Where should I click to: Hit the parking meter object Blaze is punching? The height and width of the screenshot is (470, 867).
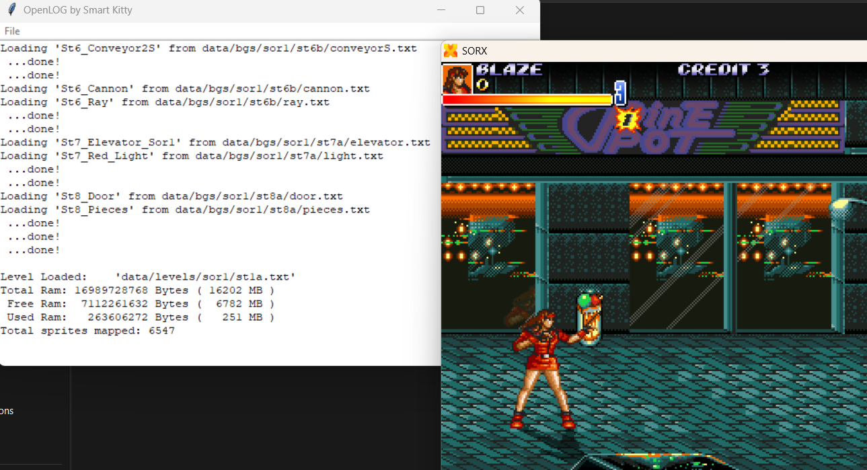[589, 317]
